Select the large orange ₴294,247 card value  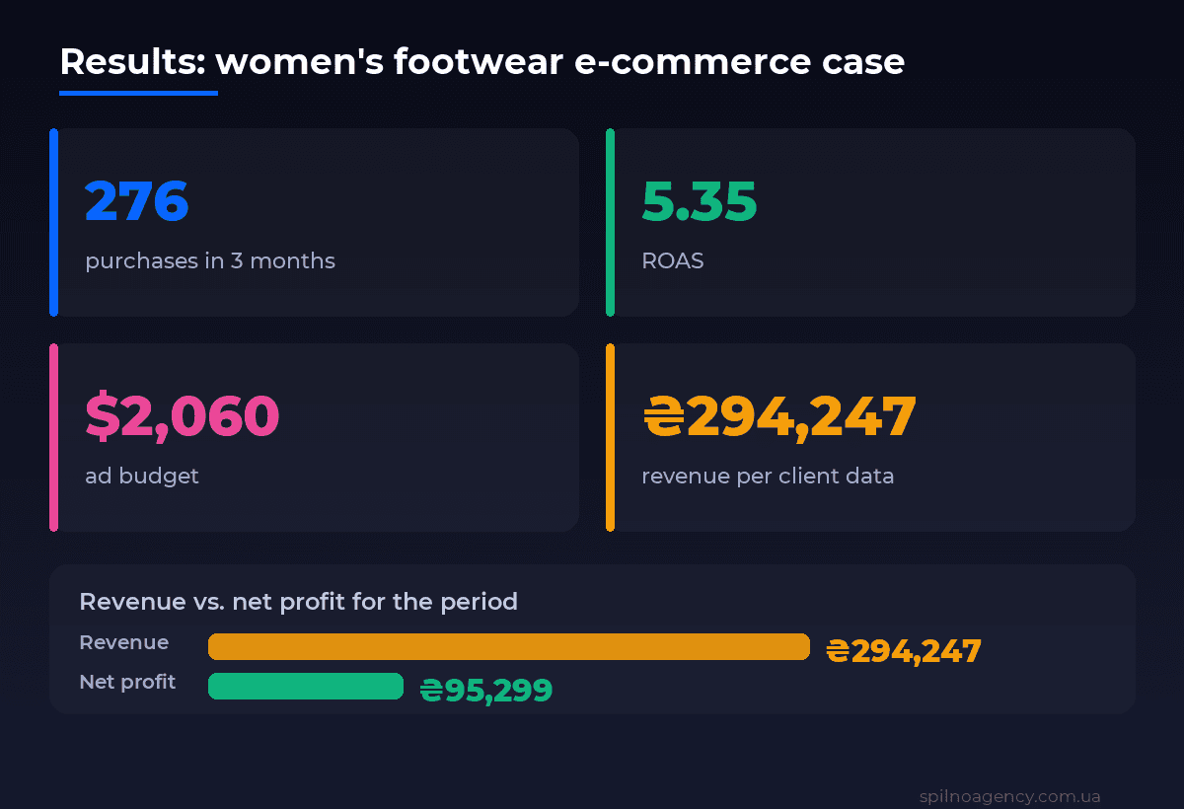coord(779,416)
